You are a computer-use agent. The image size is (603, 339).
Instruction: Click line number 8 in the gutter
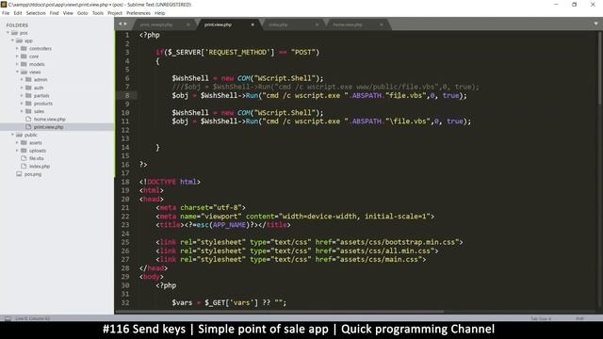pos(127,95)
